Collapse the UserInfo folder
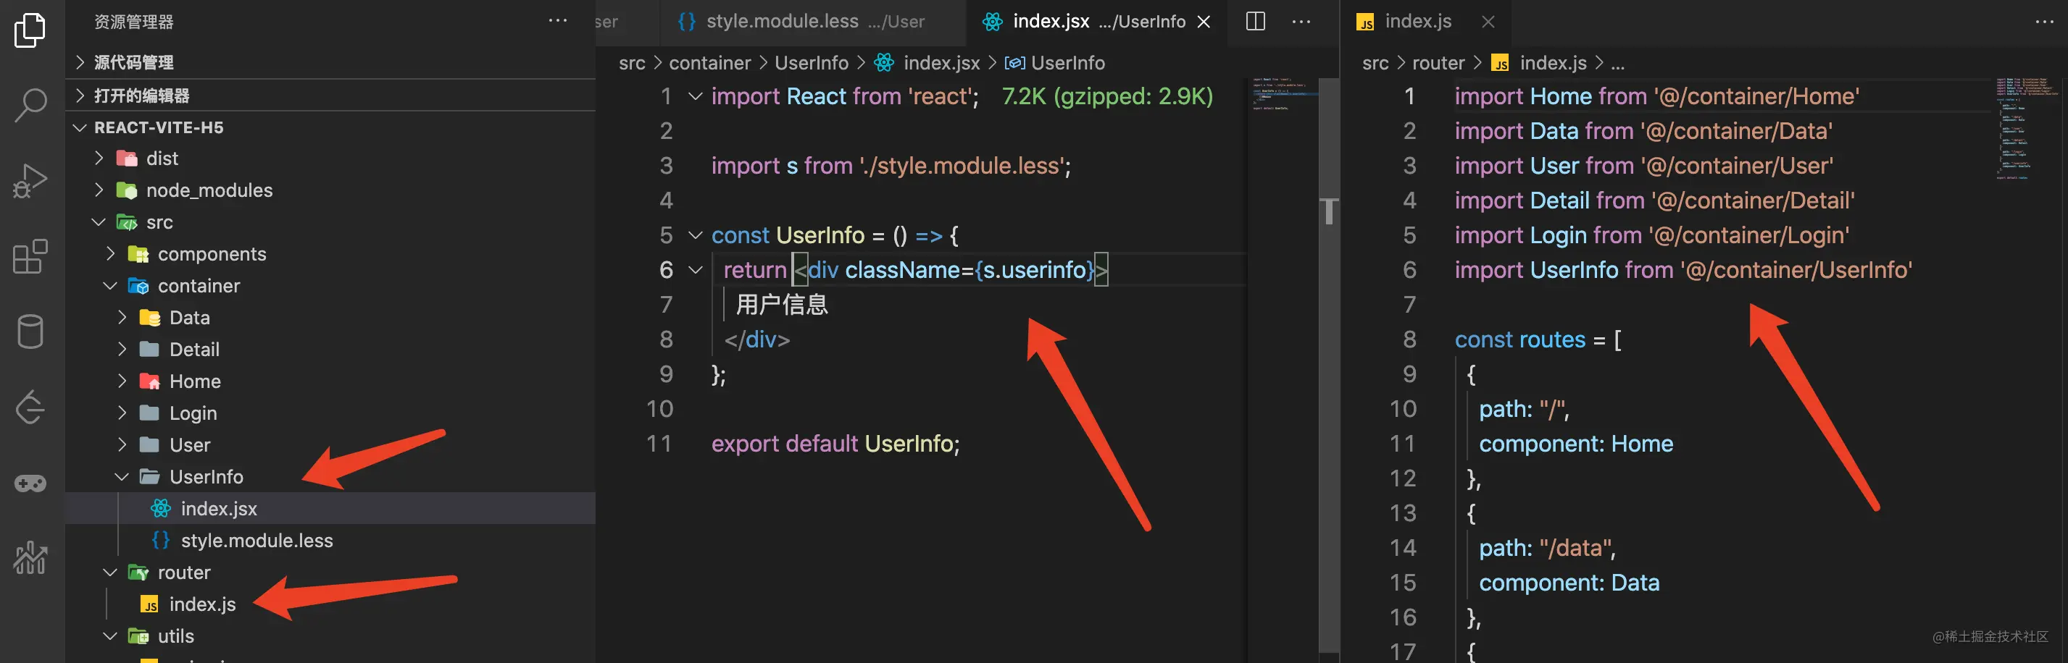This screenshot has height=663, width=2068. coord(330,477)
